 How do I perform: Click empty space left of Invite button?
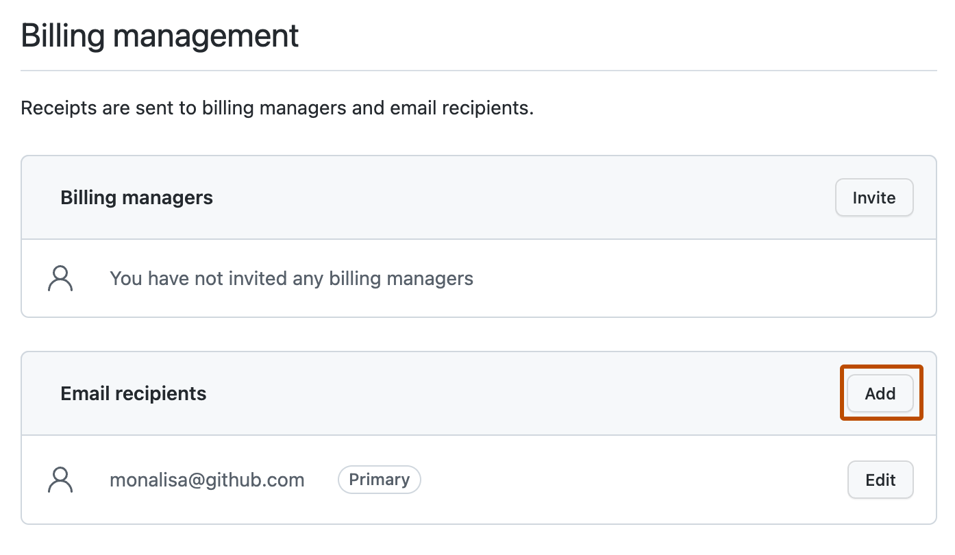(548, 197)
